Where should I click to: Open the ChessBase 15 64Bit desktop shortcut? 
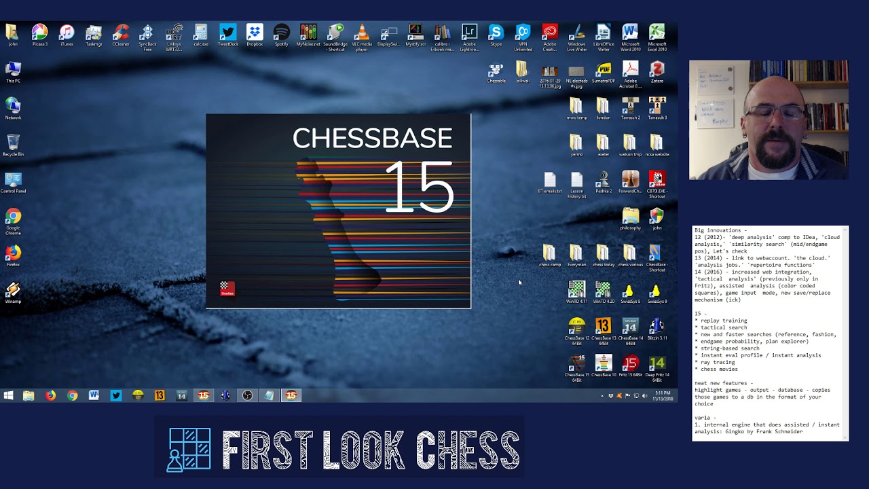(x=576, y=367)
